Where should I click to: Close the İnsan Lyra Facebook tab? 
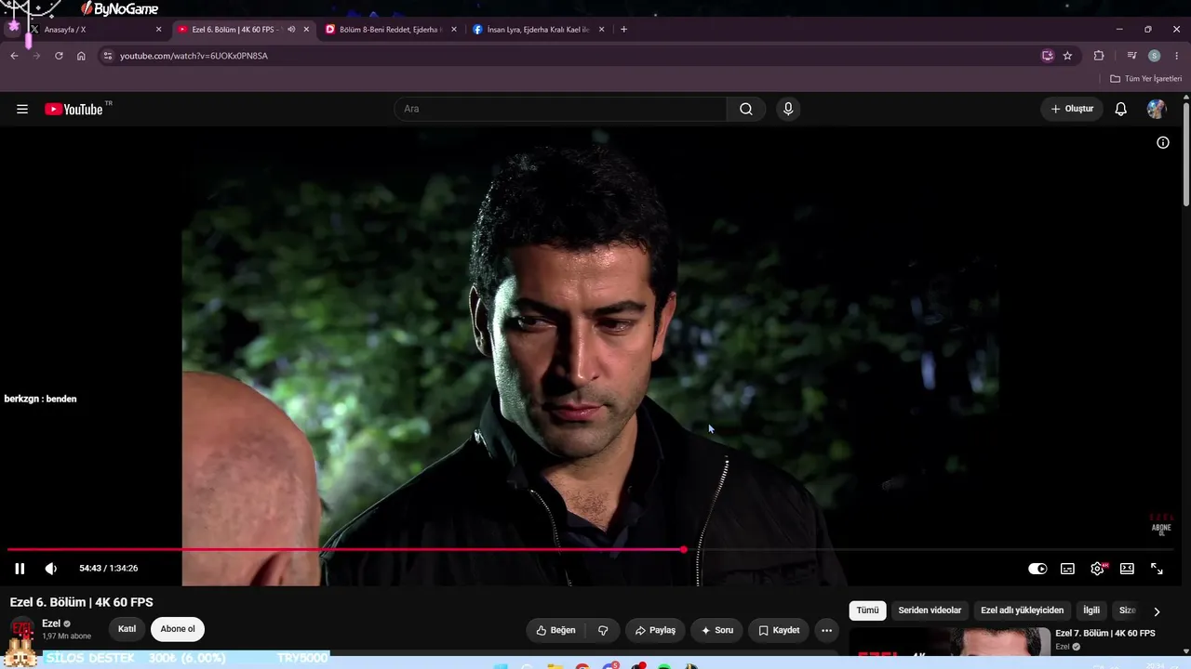point(601,30)
